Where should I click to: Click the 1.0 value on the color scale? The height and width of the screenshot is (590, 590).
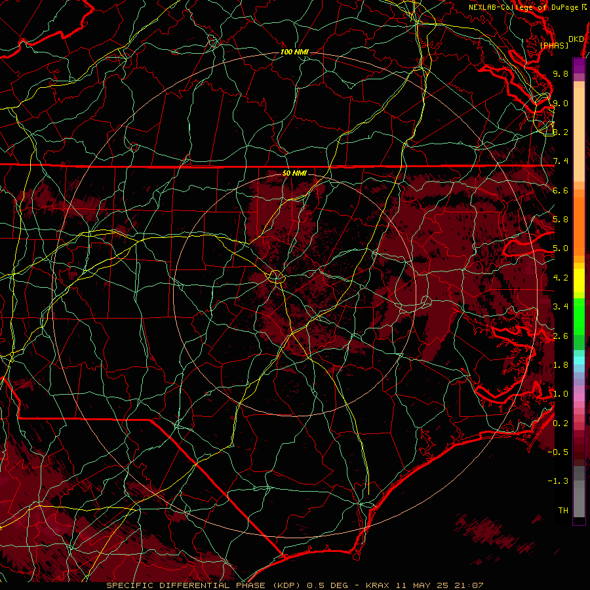click(x=560, y=394)
